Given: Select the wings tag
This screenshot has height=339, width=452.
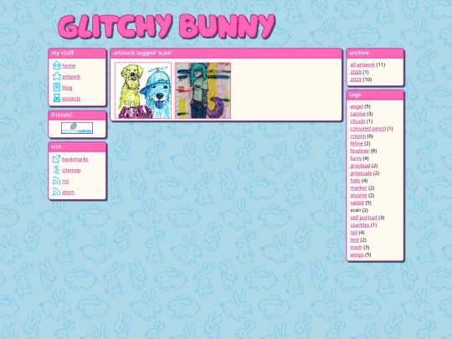Looking at the screenshot, I should click(357, 254).
